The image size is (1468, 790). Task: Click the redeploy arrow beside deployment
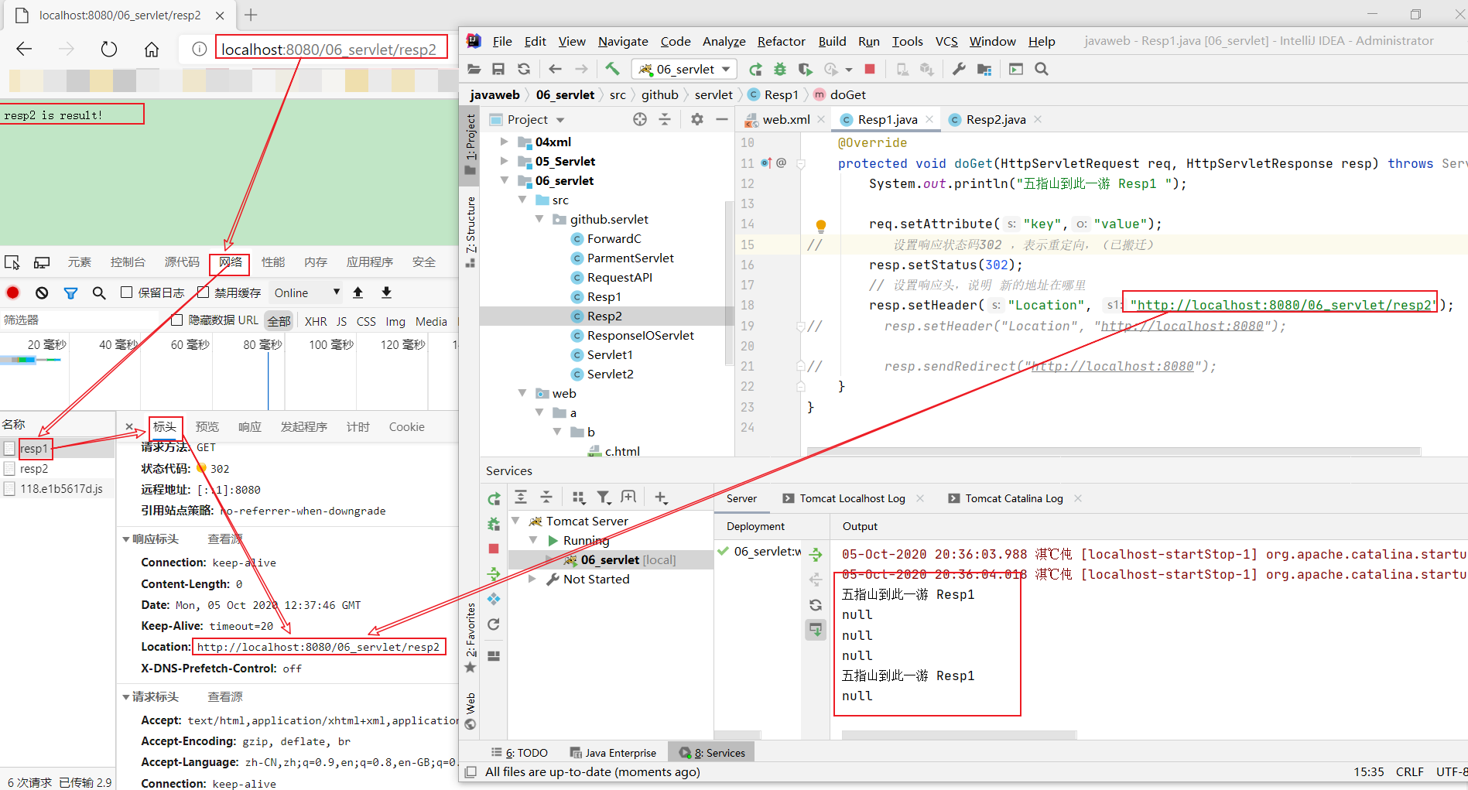[816, 554]
